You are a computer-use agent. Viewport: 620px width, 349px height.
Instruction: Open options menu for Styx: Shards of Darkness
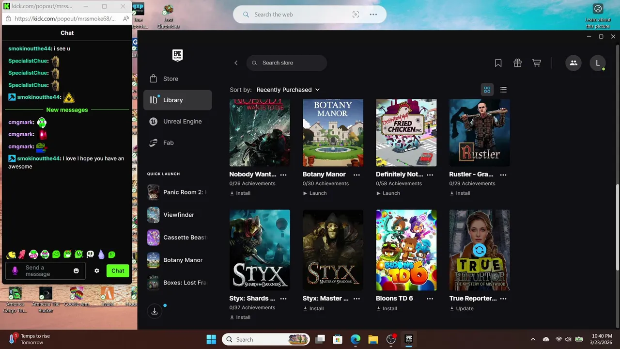tap(283, 299)
